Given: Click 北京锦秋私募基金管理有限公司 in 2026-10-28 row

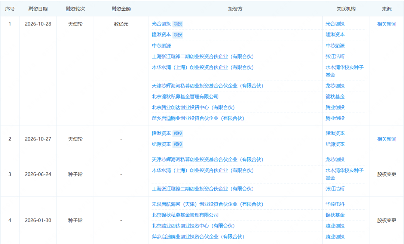Looking at the screenshot, I should point(185,96).
